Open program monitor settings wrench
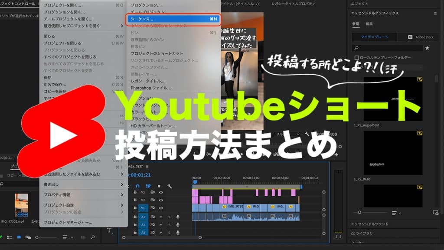The height and width of the screenshot is (250, 444). click(307, 134)
